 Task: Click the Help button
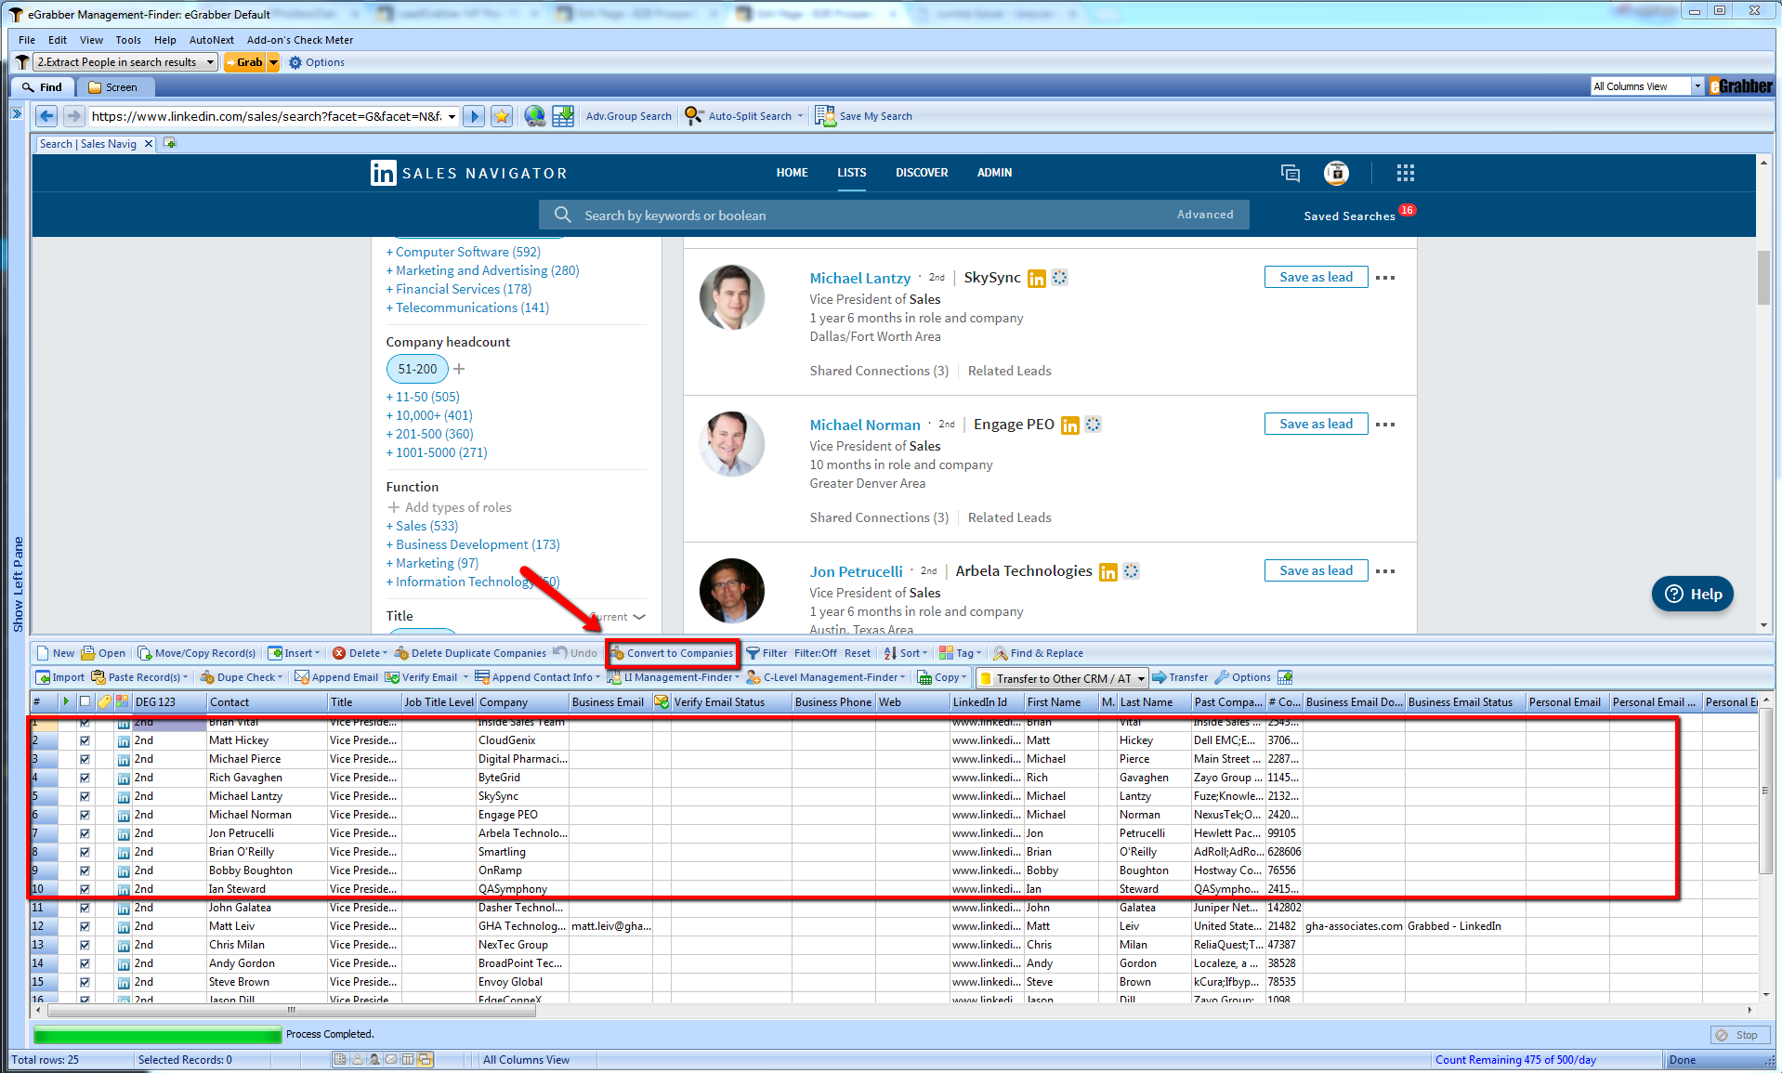[1693, 594]
